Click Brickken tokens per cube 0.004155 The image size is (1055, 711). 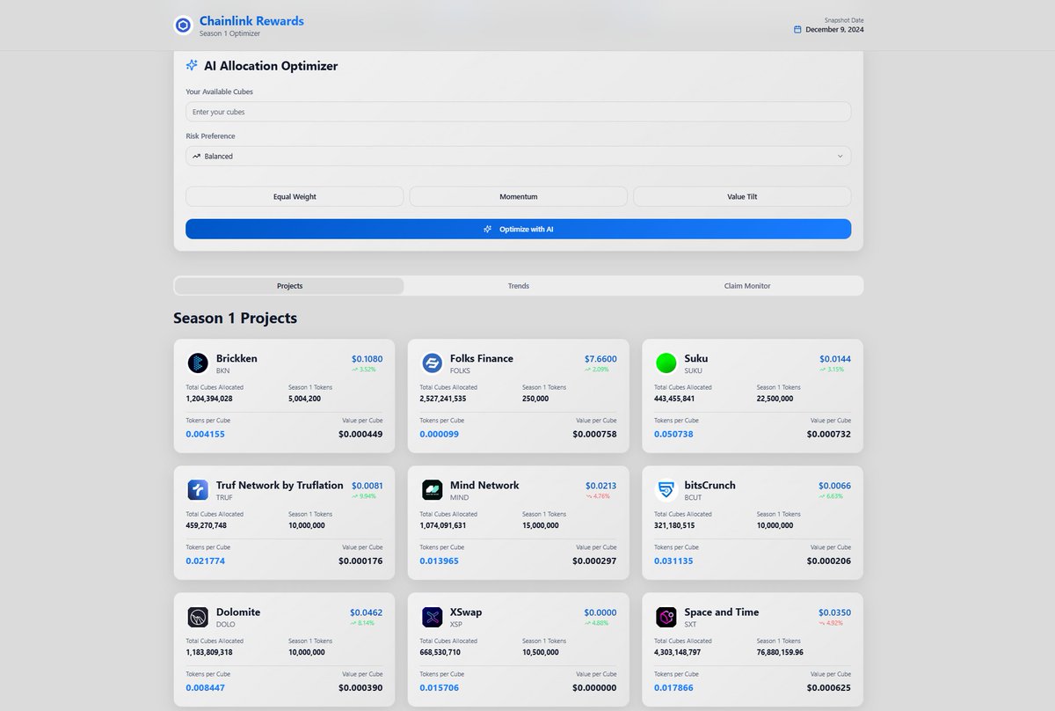coord(205,434)
